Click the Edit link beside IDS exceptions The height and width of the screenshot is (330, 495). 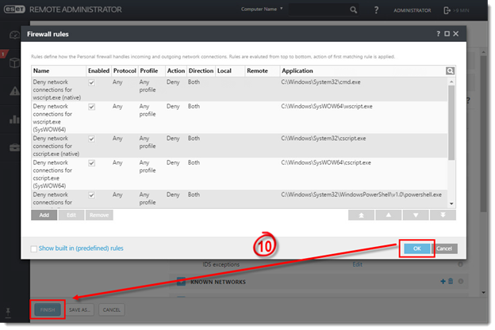pyautogui.click(x=357, y=264)
